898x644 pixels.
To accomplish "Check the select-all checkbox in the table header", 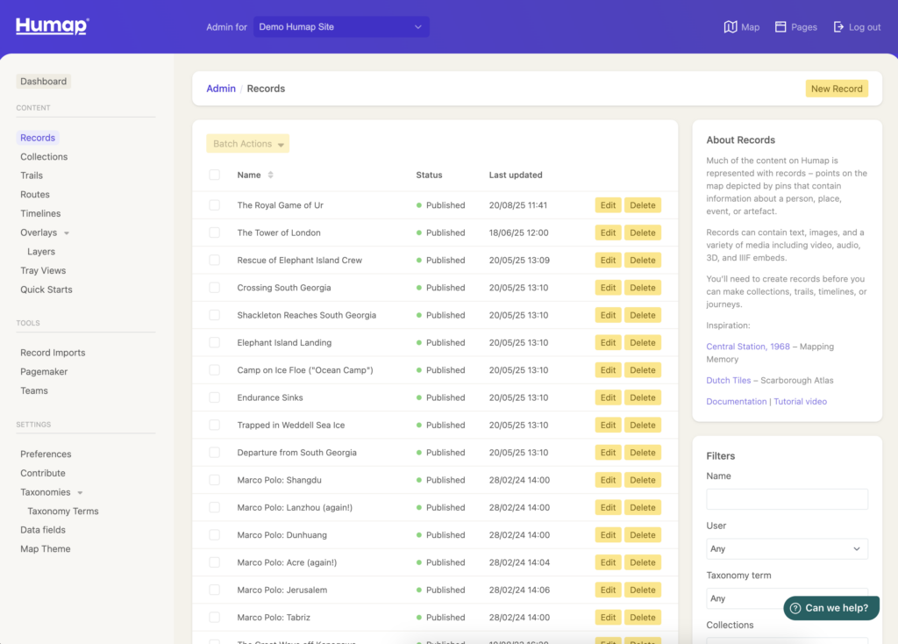I will [213, 175].
